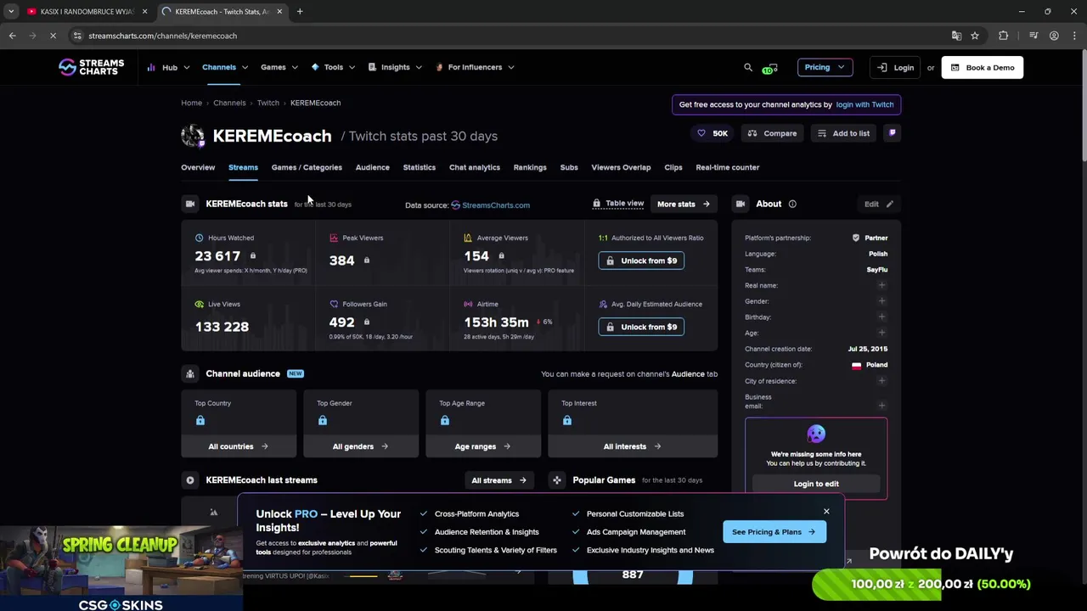
Task: Switch to Statistics tab
Action: pos(419,167)
